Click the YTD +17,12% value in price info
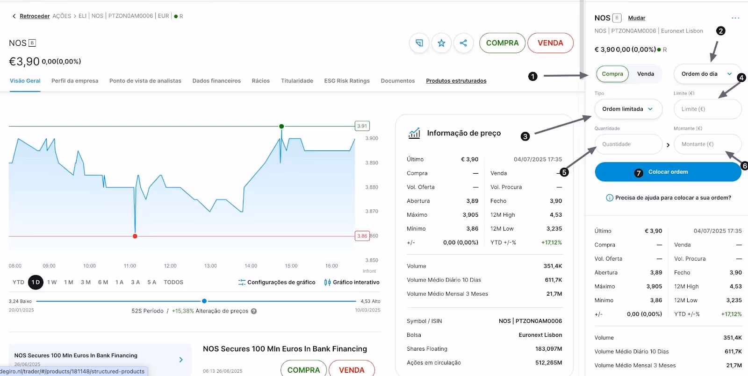The image size is (748, 376). (552, 242)
